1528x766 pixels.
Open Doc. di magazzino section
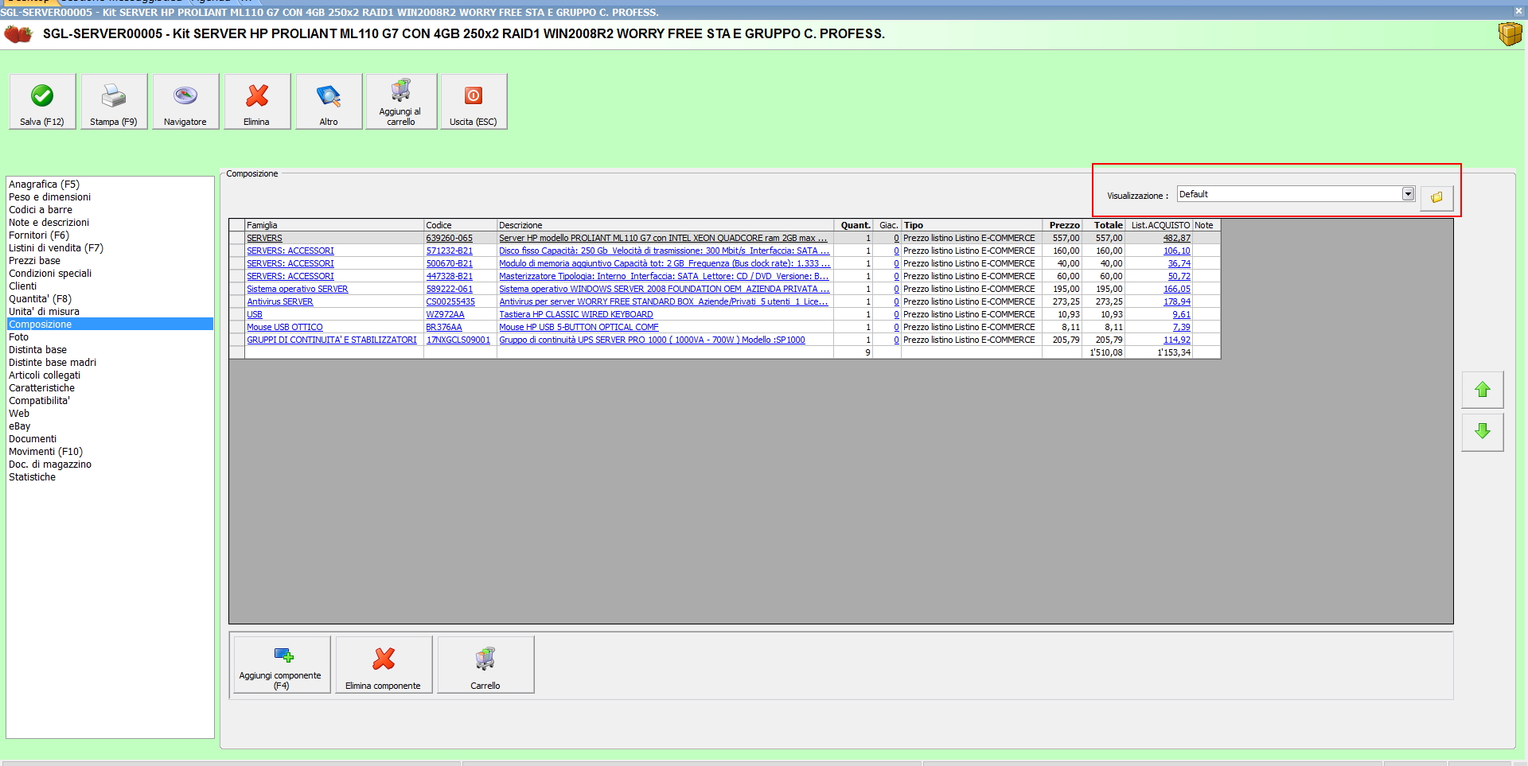click(50, 464)
